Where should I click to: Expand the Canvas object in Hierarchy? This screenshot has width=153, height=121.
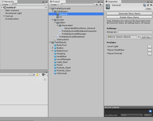click(4, 16)
